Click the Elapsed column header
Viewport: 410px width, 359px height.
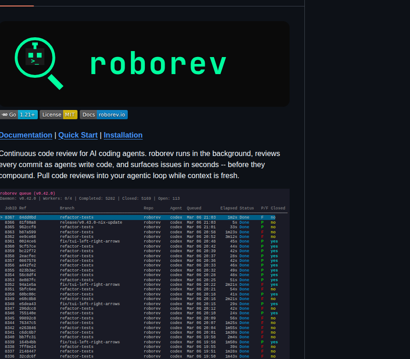(x=229, y=208)
